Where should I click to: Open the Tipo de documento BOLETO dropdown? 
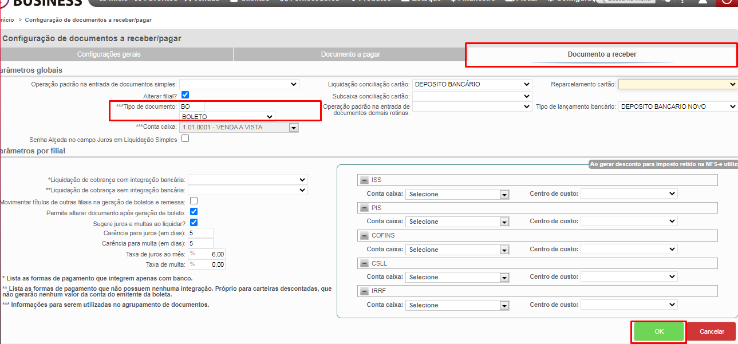pyautogui.click(x=227, y=117)
